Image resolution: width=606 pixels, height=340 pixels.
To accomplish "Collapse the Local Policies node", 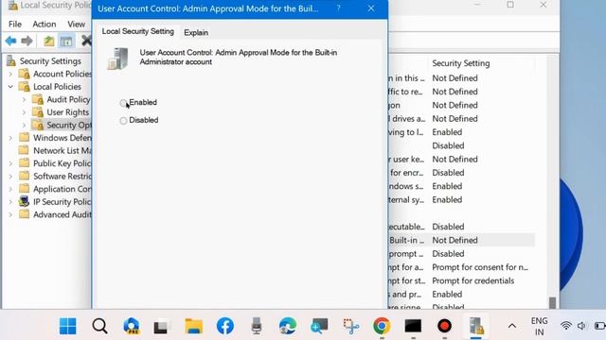I will click(10, 86).
